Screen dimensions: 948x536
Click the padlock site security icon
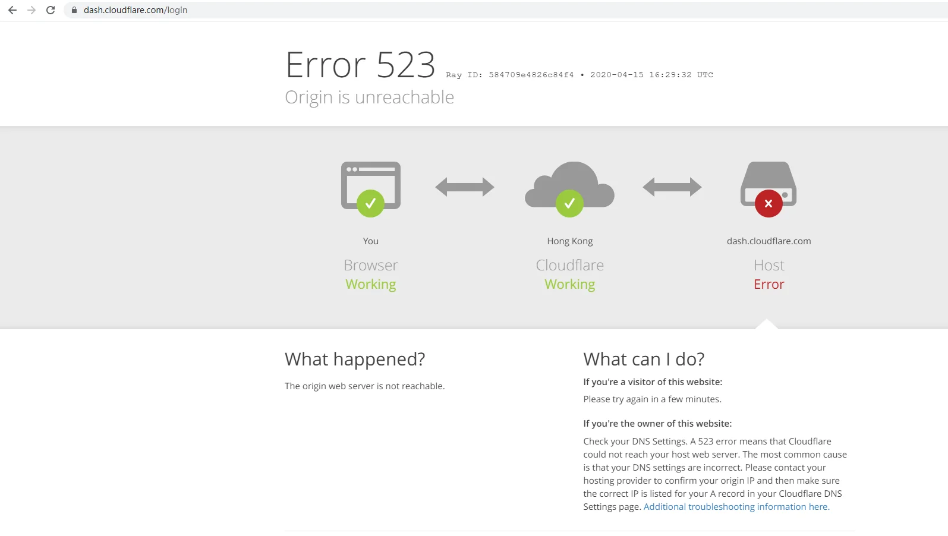tap(74, 10)
